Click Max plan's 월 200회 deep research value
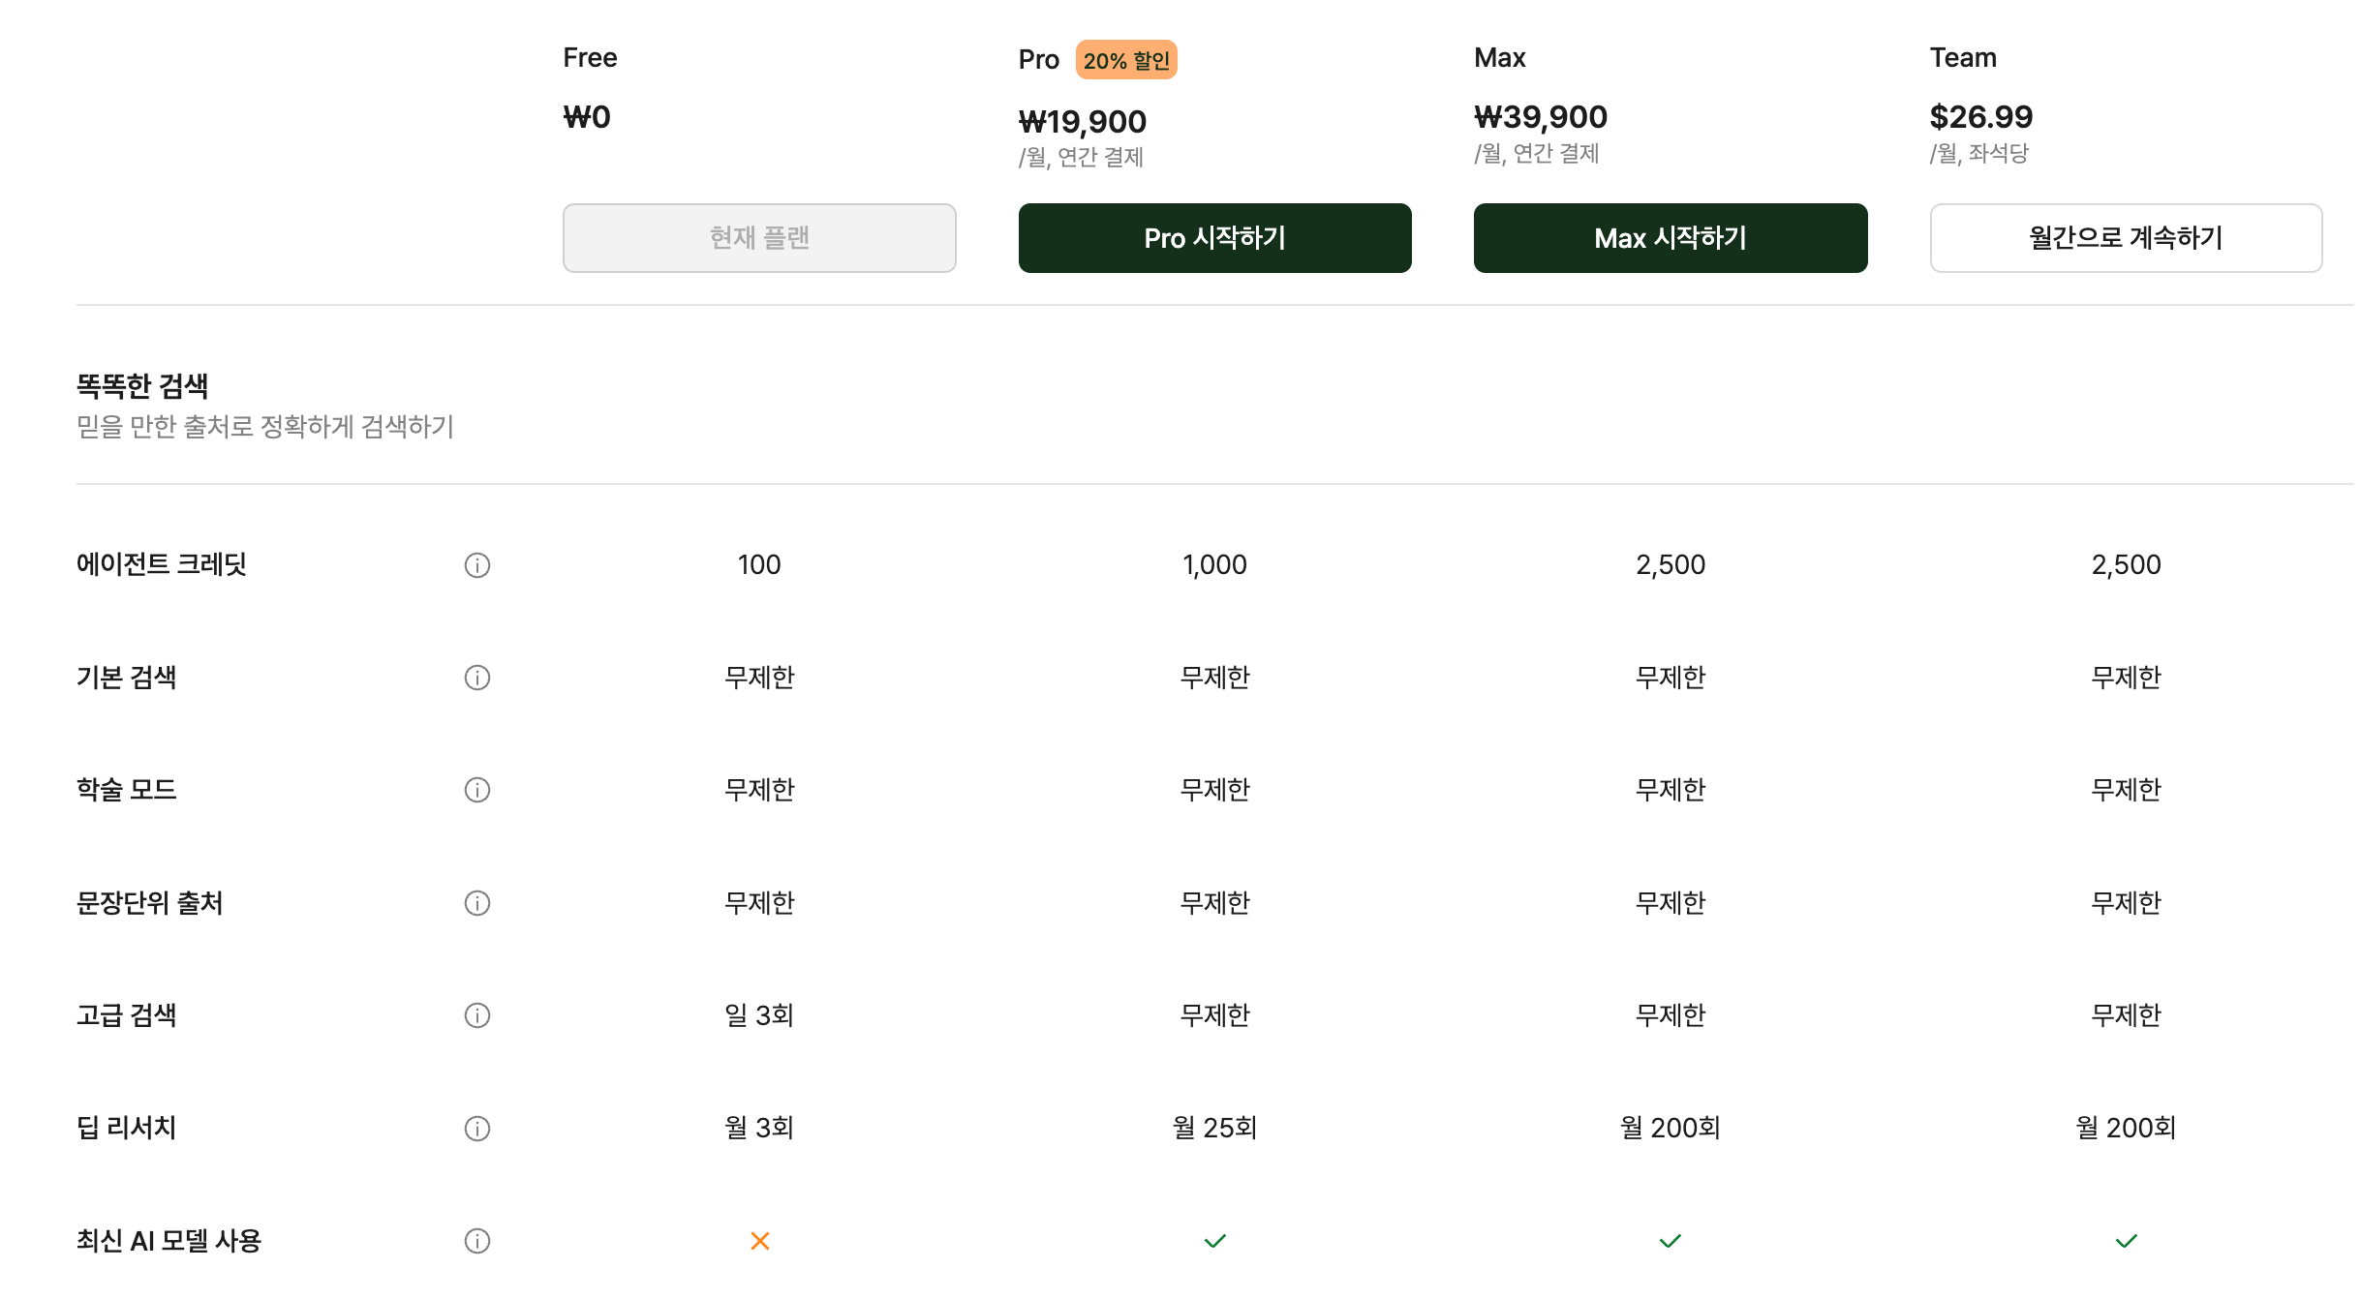Screen dimensions: 2361x1299 (x=1671, y=1128)
